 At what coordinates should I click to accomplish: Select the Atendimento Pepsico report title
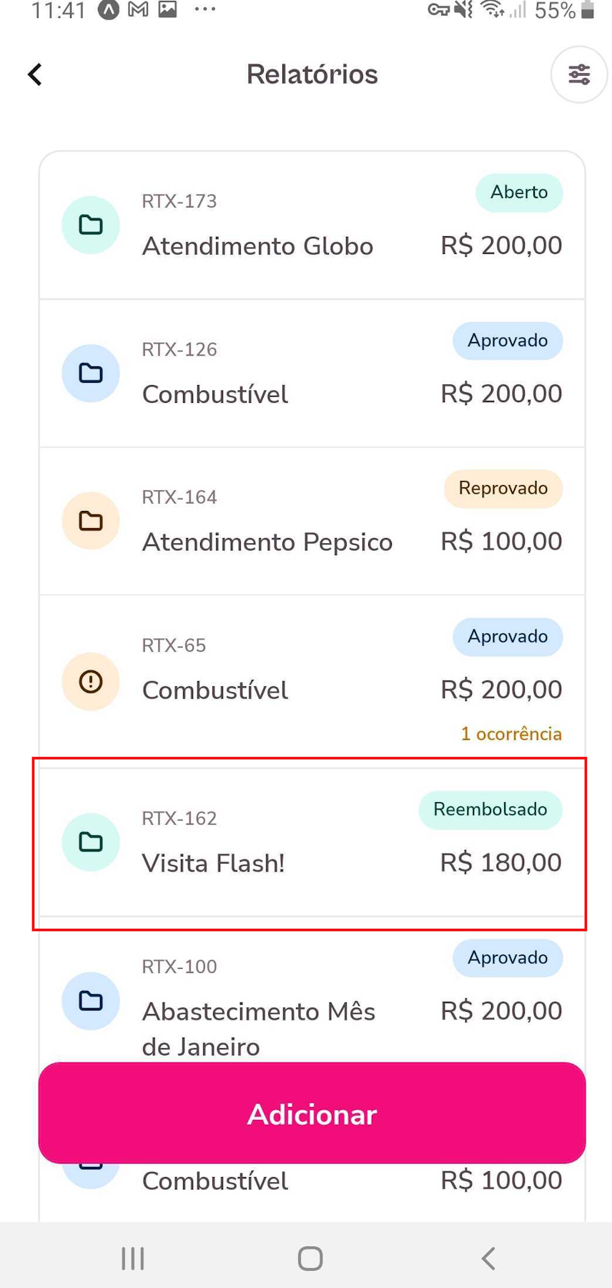click(267, 542)
